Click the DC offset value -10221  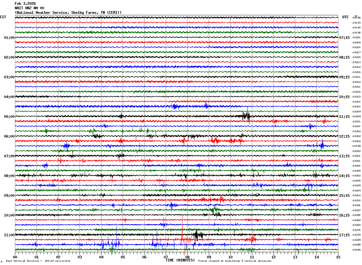point(356,205)
